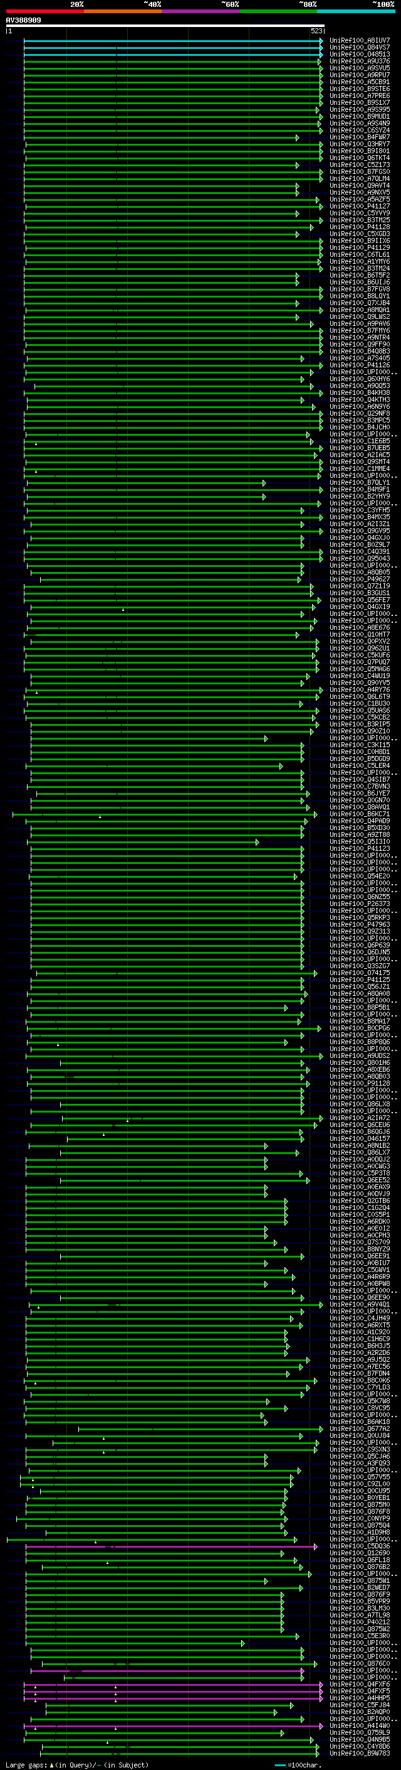Click the cyan ~100% identity legend segment
The width and height of the screenshot is (401, 1770).
[356, 11]
